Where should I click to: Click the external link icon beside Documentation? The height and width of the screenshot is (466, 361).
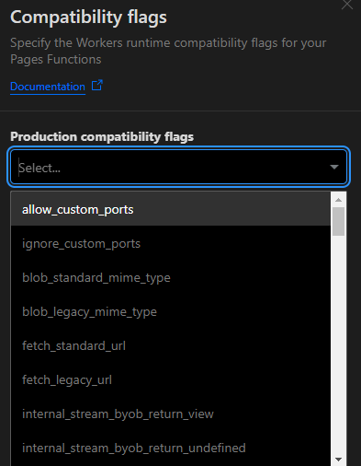(97, 86)
